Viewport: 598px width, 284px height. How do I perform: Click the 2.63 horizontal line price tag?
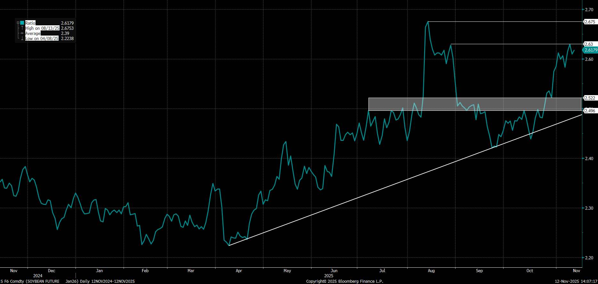(x=589, y=44)
